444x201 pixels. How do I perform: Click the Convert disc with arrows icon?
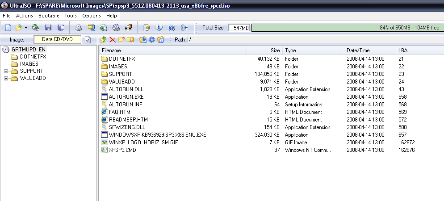[x=103, y=28]
